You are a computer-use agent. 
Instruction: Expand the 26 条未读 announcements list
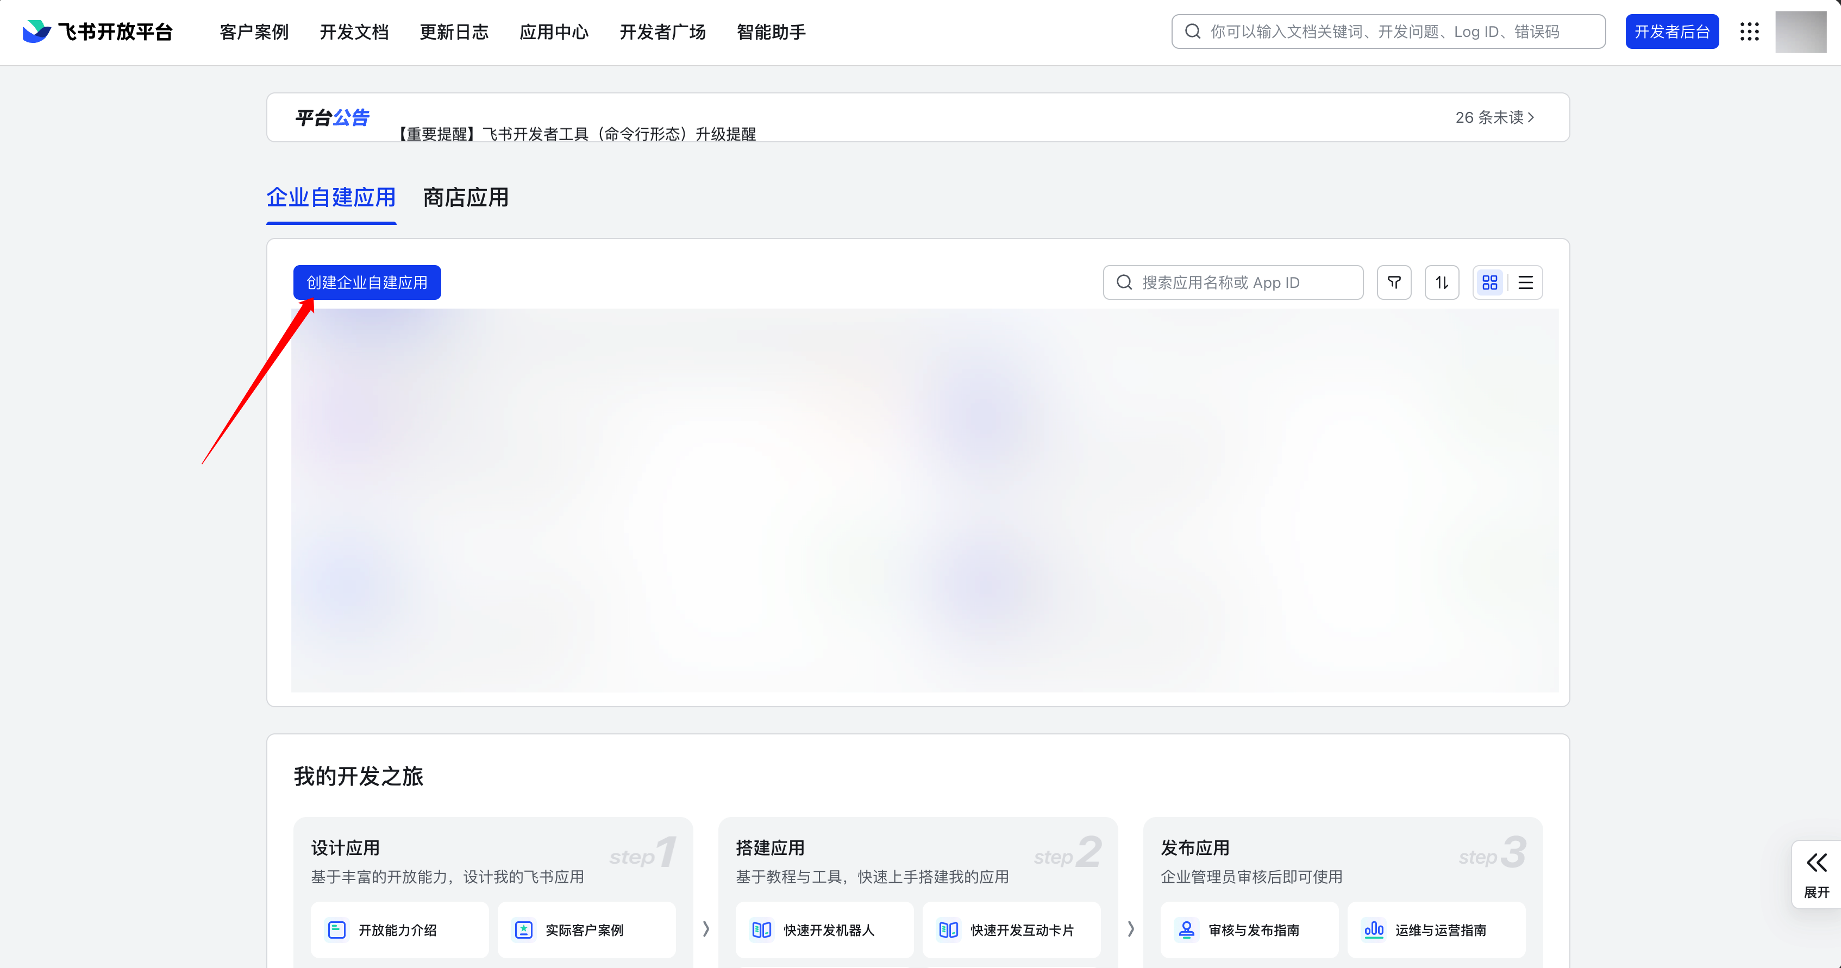(x=1495, y=117)
